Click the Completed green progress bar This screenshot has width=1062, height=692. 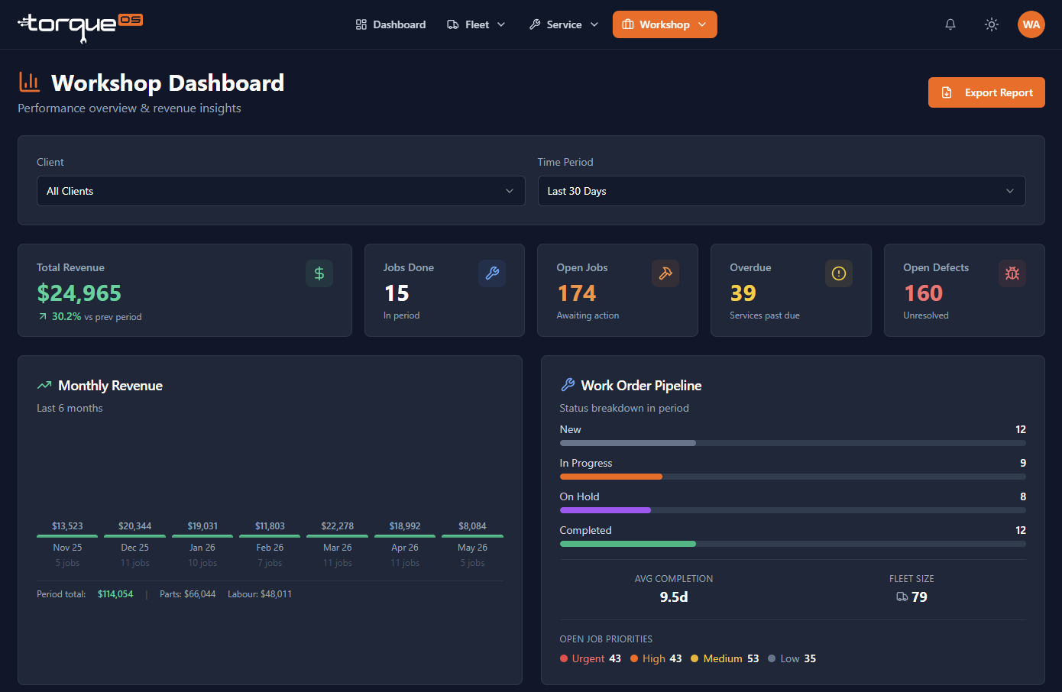click(x=628, y=544)
